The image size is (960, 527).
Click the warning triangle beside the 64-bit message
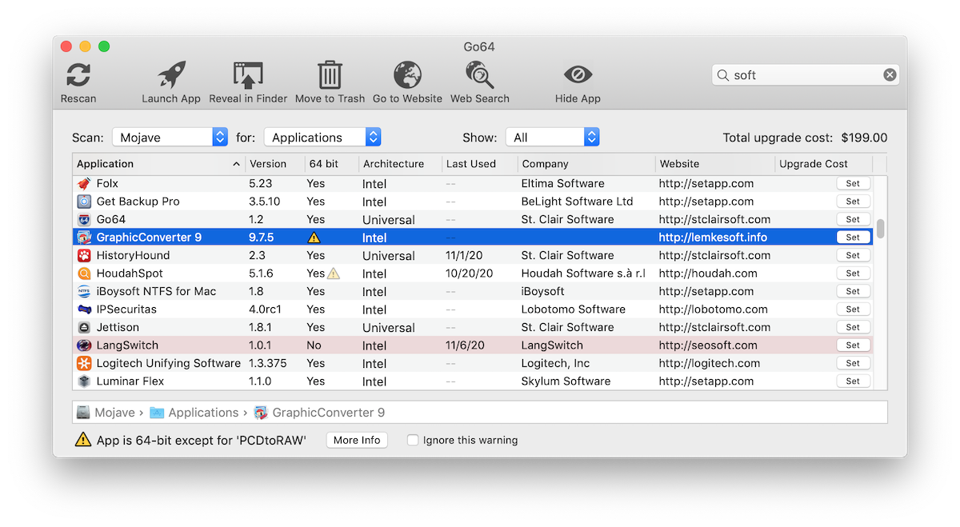[83, 440]
